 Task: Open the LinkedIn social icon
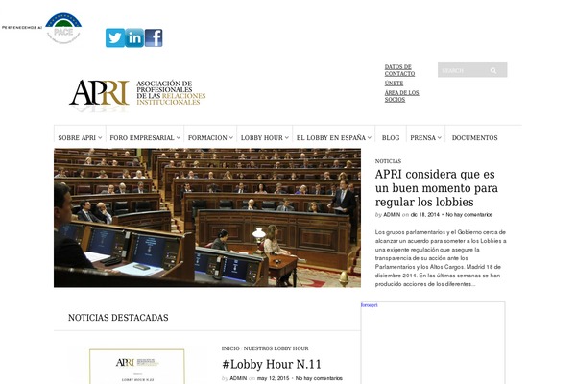[x=134, y=37]
